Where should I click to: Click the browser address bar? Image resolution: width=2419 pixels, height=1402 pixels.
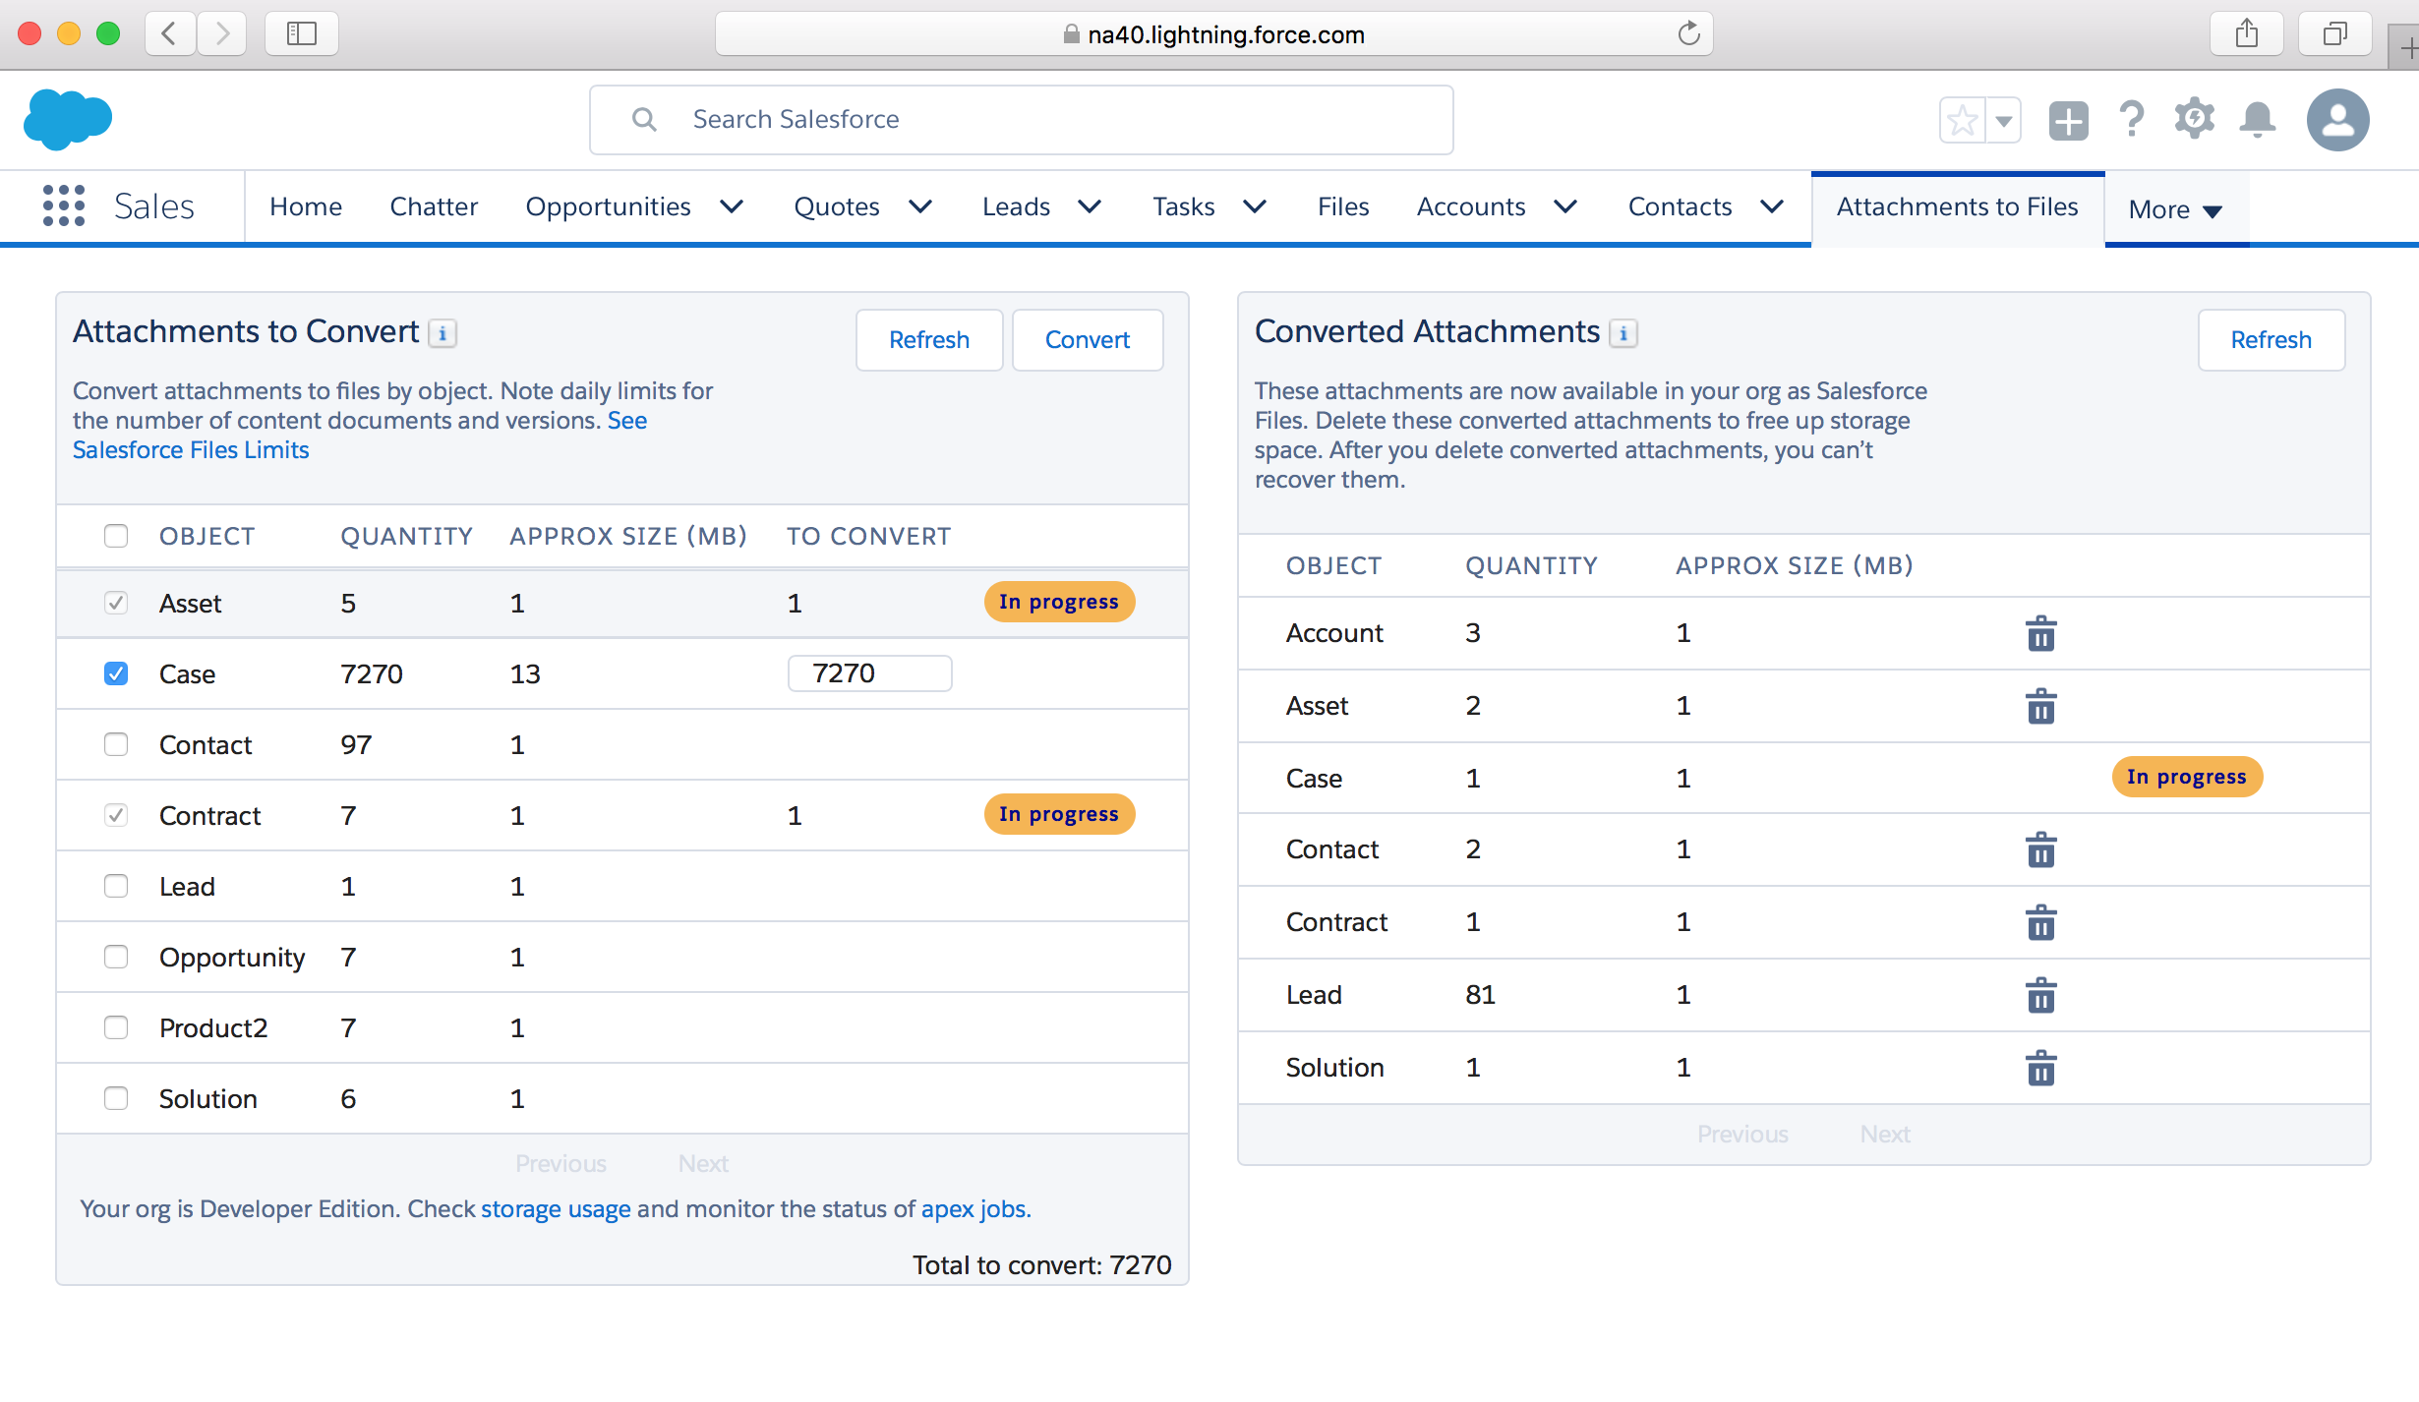tap(1213, 33)
